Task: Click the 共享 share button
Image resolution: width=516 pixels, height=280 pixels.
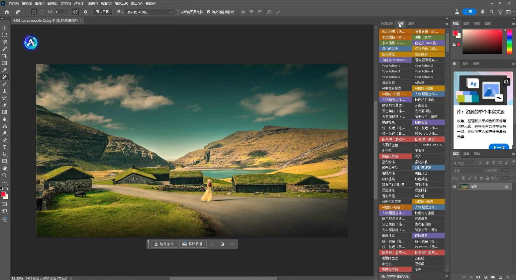Action: (469, 12)
